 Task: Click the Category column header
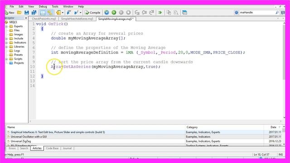[224, 127]
